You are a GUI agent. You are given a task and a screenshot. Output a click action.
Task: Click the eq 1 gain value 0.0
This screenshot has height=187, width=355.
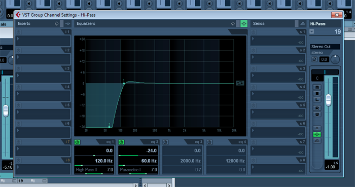tap(110, 151)
